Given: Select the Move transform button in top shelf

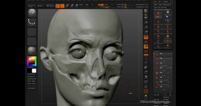Looking at the screenshot, I should [67, 6].
